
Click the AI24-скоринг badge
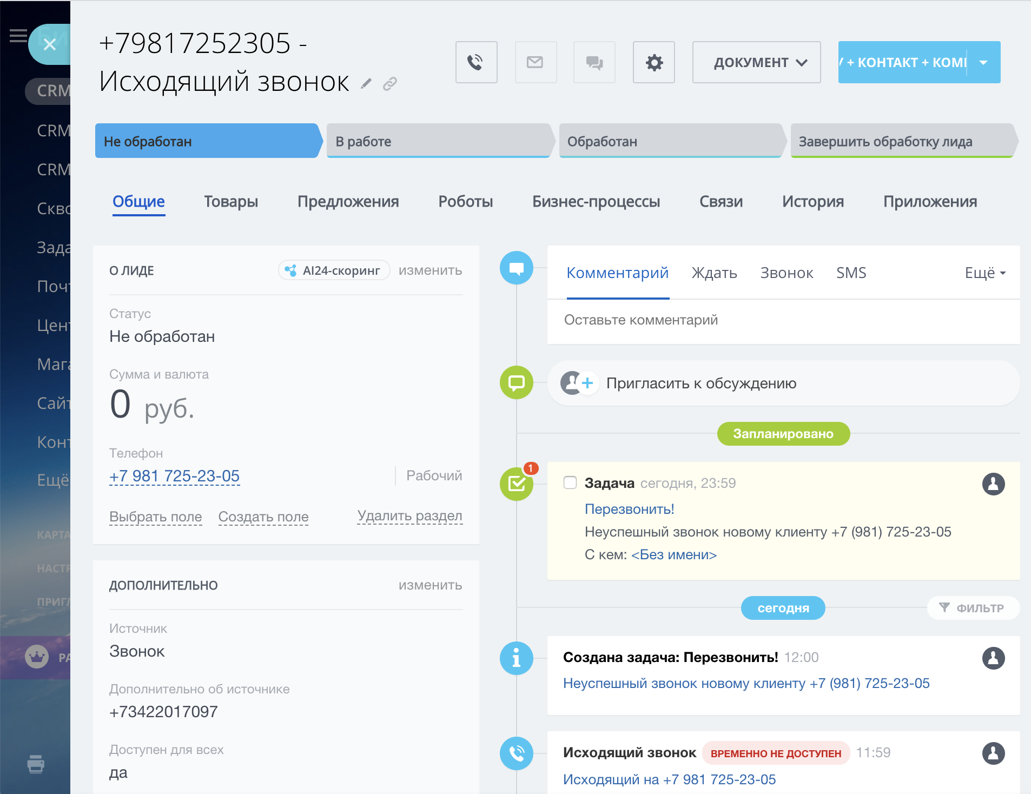pyautogui.click(x=334, y=270)
